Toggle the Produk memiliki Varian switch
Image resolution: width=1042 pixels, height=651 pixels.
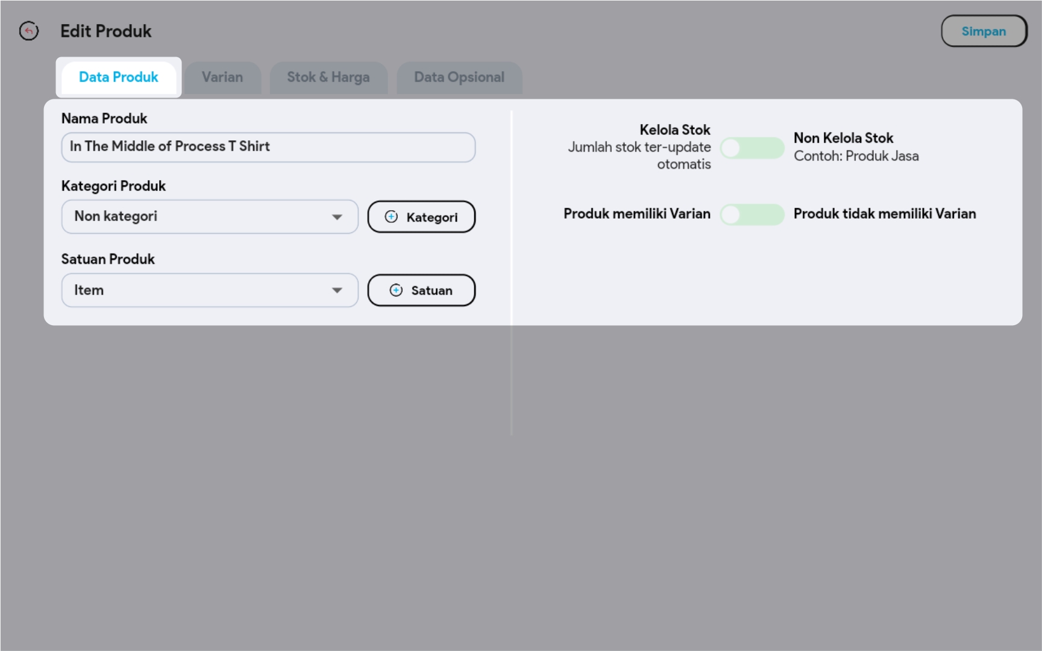point(752,214)
